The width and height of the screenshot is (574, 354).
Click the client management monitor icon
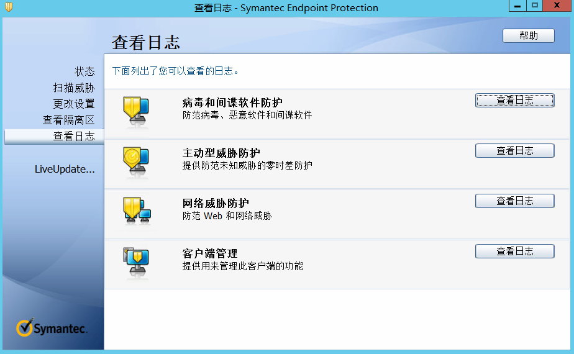point(136,261)
